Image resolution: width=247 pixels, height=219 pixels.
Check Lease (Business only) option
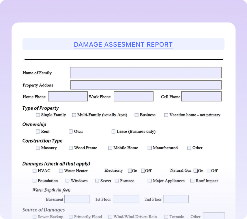113,131
